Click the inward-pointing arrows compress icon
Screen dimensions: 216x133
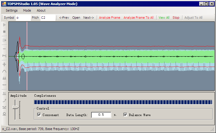(4, 85)
